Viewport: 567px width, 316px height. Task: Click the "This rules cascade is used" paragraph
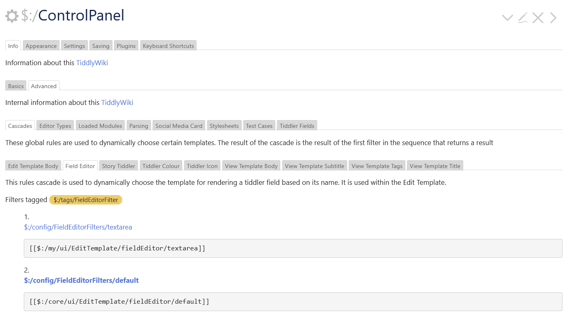point(226,182)
